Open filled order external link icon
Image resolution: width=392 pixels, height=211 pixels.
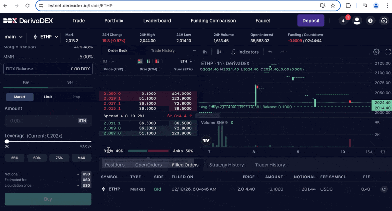click(x=384, y=189)
